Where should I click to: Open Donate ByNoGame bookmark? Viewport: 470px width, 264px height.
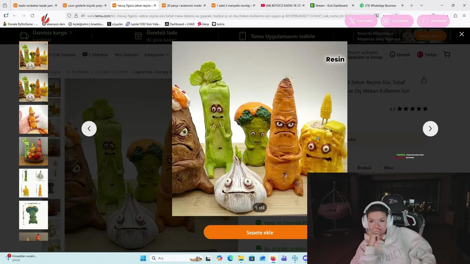(20, 24)
